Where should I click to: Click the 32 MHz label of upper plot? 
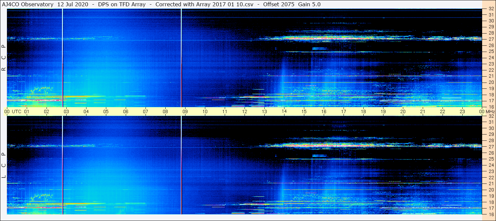491,9
